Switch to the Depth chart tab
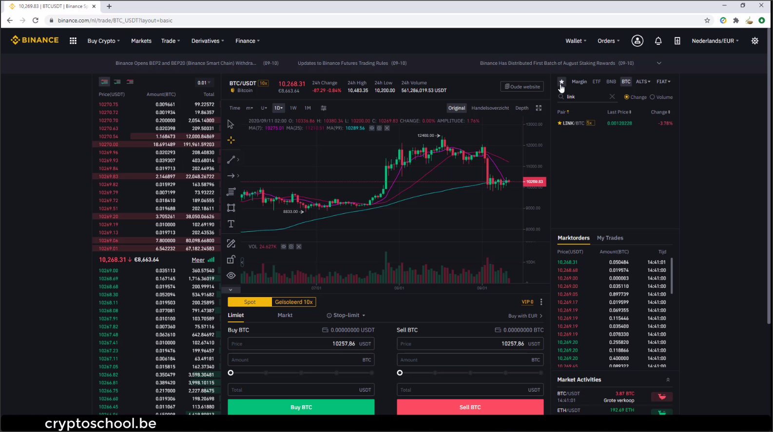773x432 pixels. pyautogui.click(x=522, y=108)
